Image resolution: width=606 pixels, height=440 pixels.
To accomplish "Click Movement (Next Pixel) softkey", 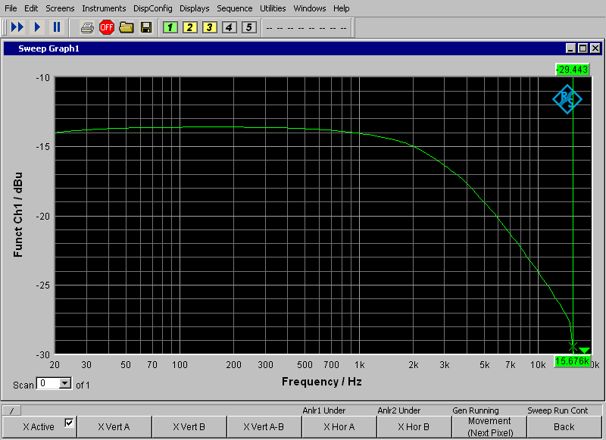I will pyautogui.click(x=489, y=427).
